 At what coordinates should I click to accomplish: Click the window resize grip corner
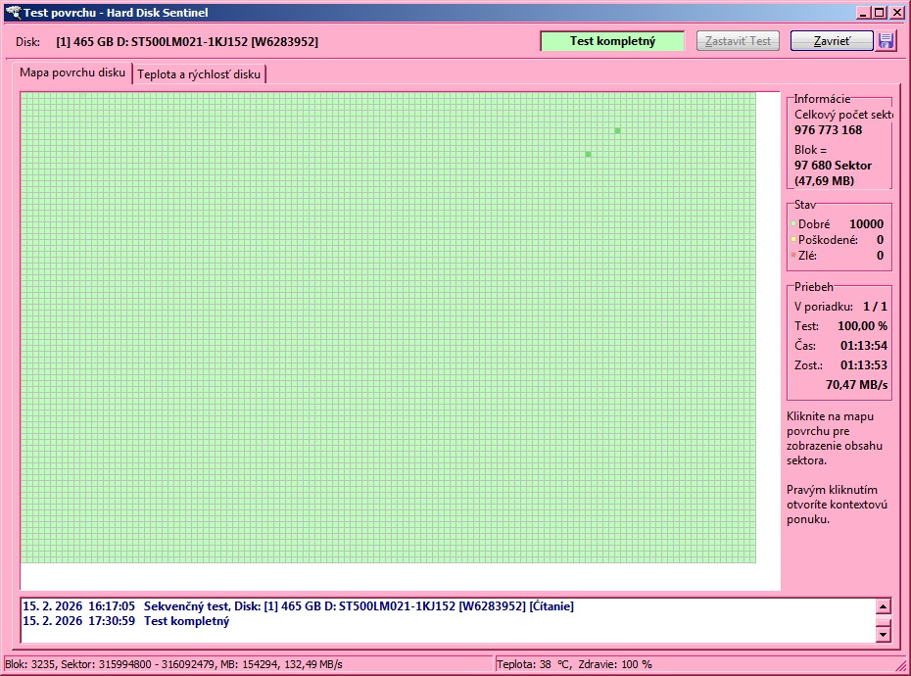click(x=902, y=667)
